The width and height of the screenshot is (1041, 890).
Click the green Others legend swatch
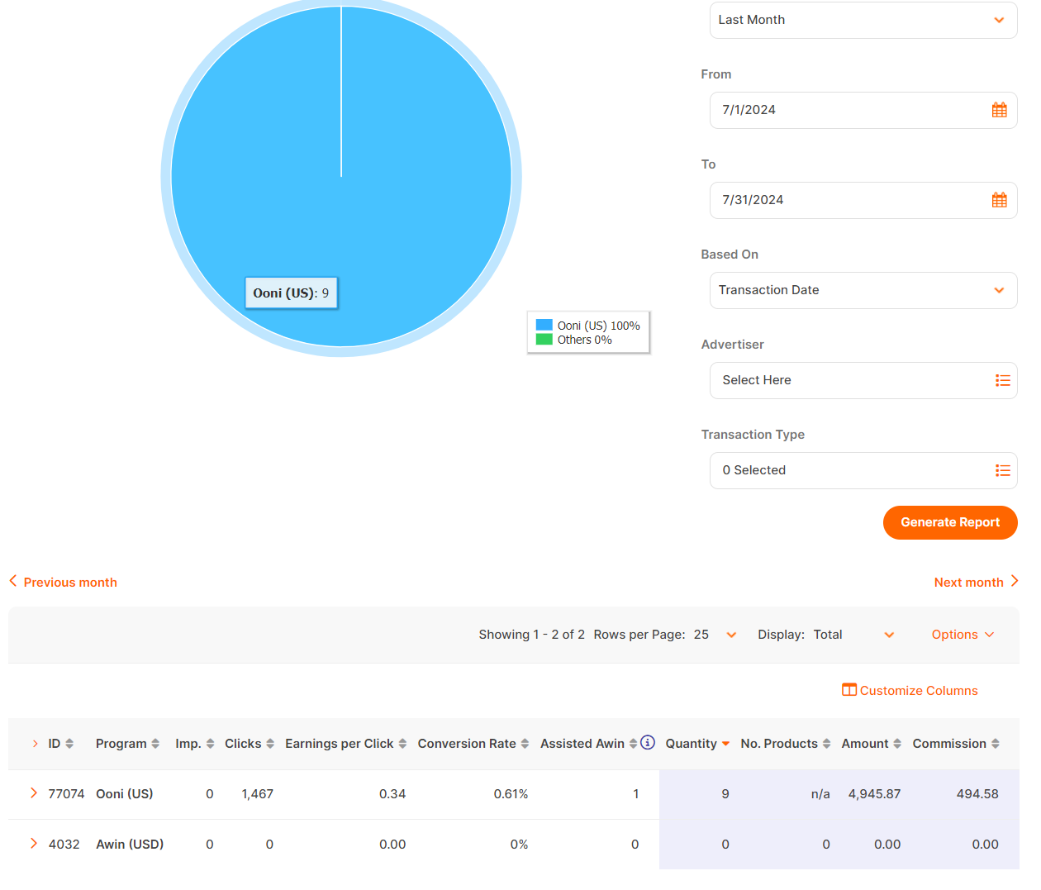point(544,340)
